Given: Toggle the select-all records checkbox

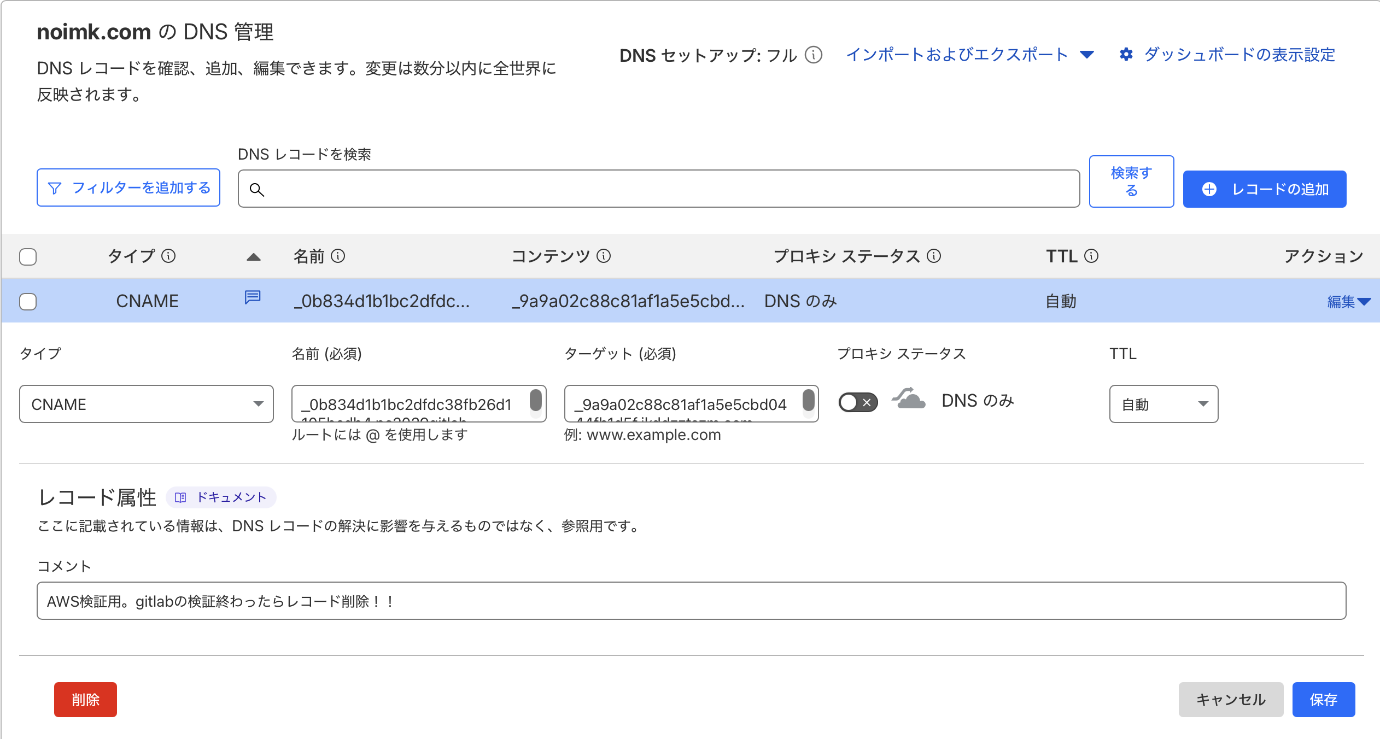Looking at the screenshot, I should point(28,257).
